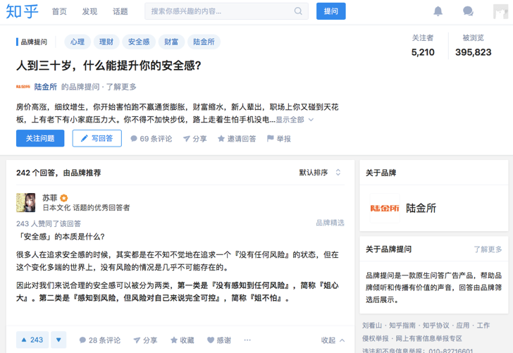
Task: Click 243 人赞同了该回答 text
Action: tap(49, 223)
